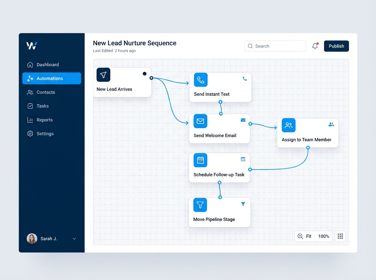The height and width of the screenshot is (280, 376).
Task: Click the right connector of Schedule Follow-up Task
Action: pyautogui.click(x=250, y=169)
